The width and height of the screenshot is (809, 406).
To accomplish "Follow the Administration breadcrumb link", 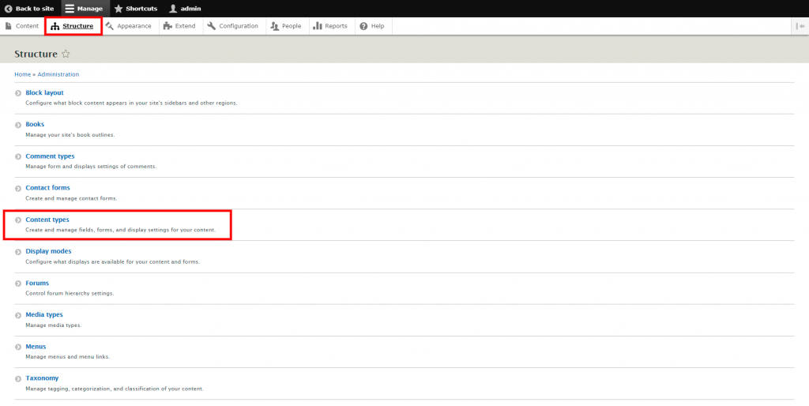I will click(x=58, y=74).
